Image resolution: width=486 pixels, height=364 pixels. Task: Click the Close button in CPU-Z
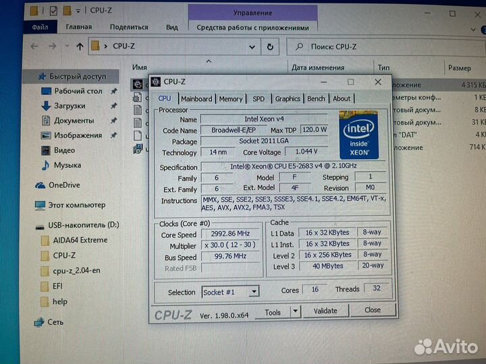[372, 310]
